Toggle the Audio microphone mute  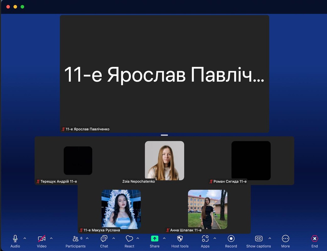15,239
